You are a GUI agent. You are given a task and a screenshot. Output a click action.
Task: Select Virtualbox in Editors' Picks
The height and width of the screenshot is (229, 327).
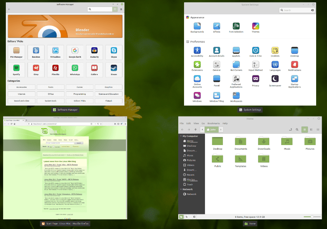[55, 52]
